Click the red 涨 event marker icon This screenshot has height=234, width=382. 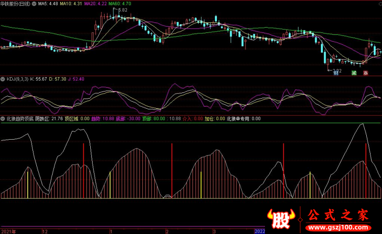pos(366,73)
